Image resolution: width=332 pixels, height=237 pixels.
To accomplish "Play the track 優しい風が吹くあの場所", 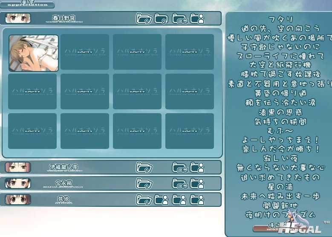I will tap(280, 38).
